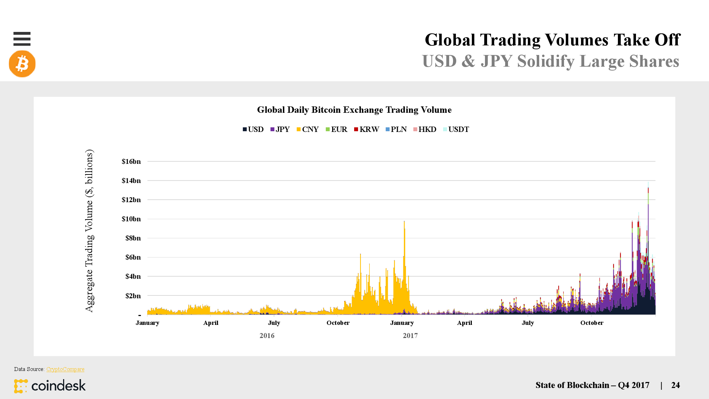The width and height of the screenshot is (709, 399).
Task: Open the CryptoCompare data source link
Action: 65,369
